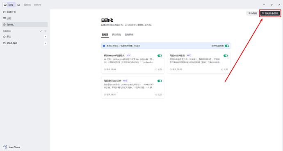This screenshot has height=151, width=283.
Task: Click the MTC tag on B站Reaction card
Action: coord(129,55)
